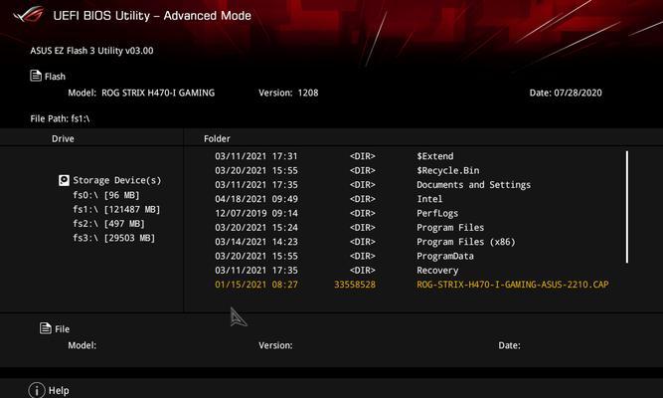Screen dimensions: 663x398
Task: Click the Help info icon
Action: point(37,390)
